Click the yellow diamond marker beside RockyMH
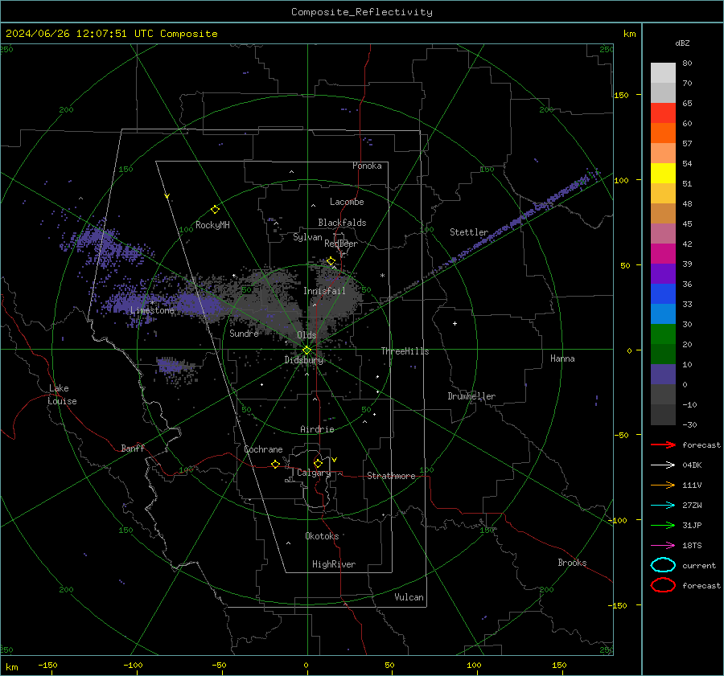Viewport: 724px width, 676px height. [215, 210]
